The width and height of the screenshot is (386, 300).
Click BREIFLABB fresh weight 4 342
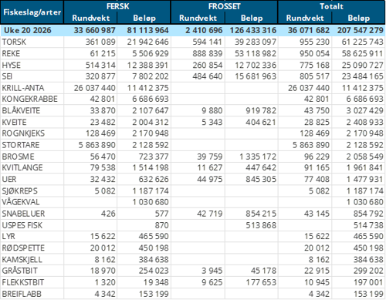click(105, 294)
